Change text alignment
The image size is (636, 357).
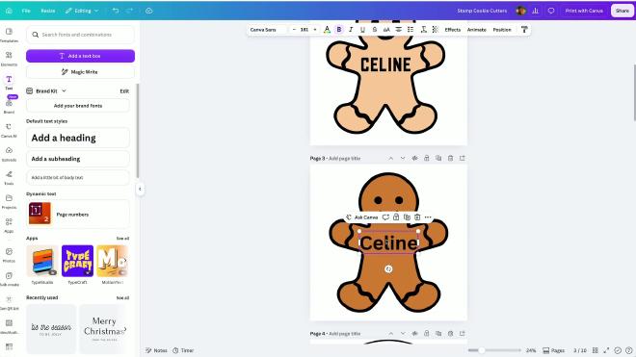(399, 30)
